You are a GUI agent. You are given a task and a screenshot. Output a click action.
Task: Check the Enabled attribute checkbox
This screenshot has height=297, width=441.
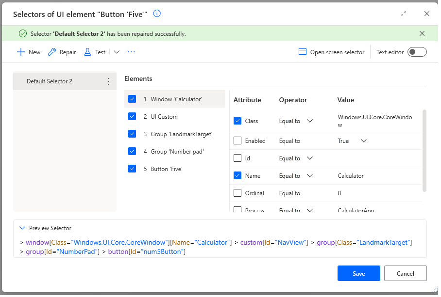point(237,141)
